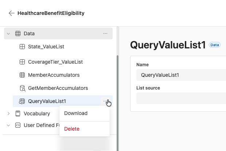This screenshot has width=226, height=151.
Task: Click the List source field
Action: tap(181, 98)
